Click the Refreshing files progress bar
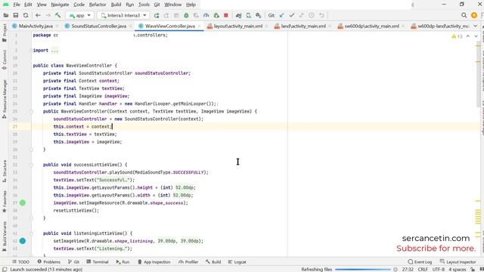The width and height of the screenshot is (484, 272). (x=363, y=270)
